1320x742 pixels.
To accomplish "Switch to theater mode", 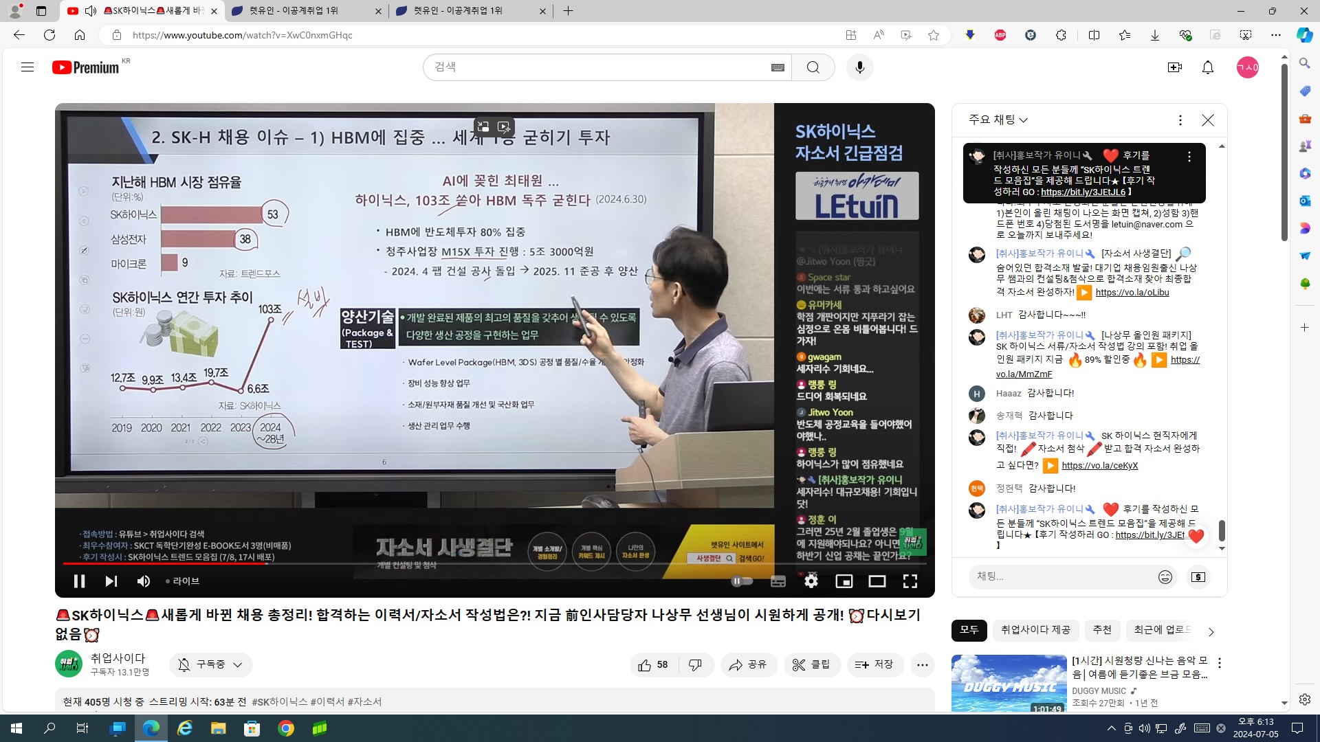I will point(877,581).
